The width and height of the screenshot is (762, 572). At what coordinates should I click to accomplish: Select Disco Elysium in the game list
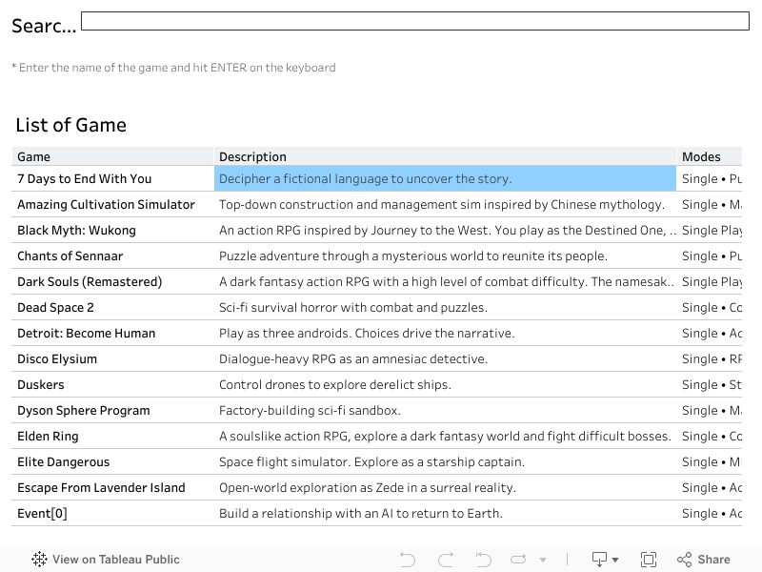coord(57,358)
